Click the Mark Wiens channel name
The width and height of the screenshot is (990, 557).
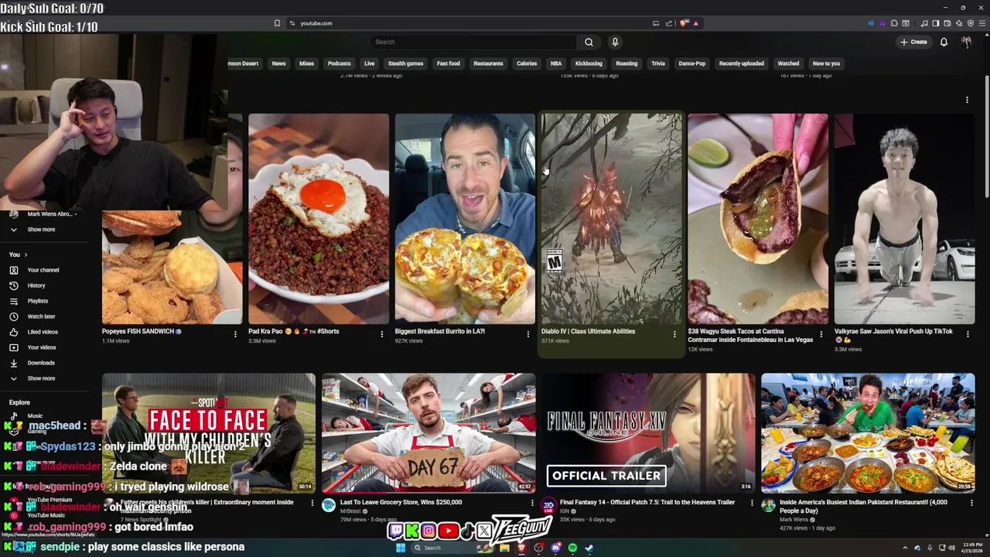[794, 520]
